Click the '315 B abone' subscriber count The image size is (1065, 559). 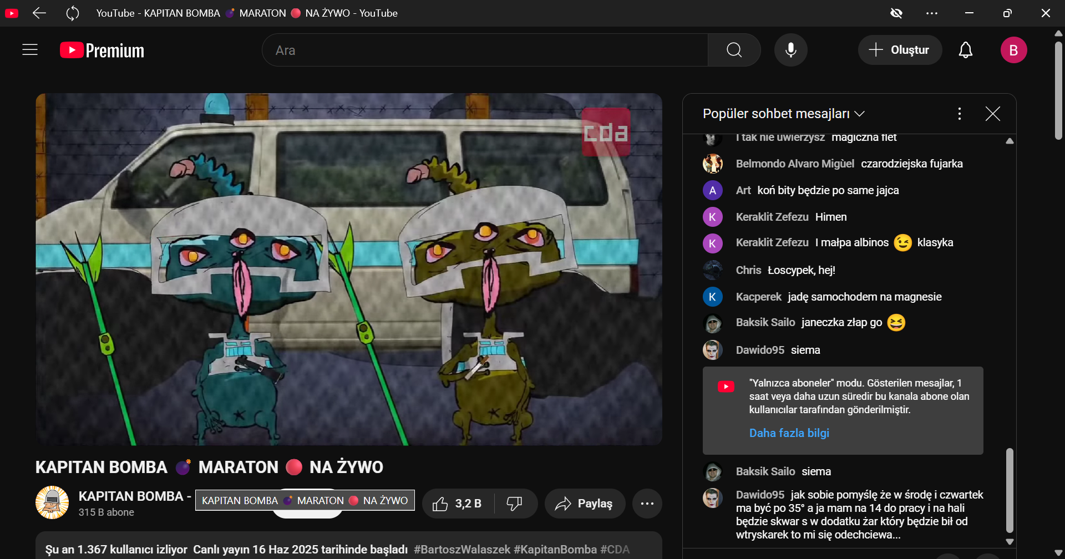[x=106, y=512]
